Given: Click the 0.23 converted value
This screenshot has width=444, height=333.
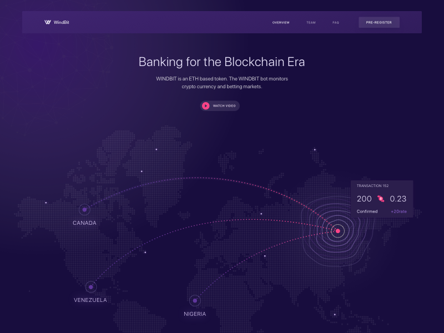Looking at the screenshot, I should pos(398,199).
